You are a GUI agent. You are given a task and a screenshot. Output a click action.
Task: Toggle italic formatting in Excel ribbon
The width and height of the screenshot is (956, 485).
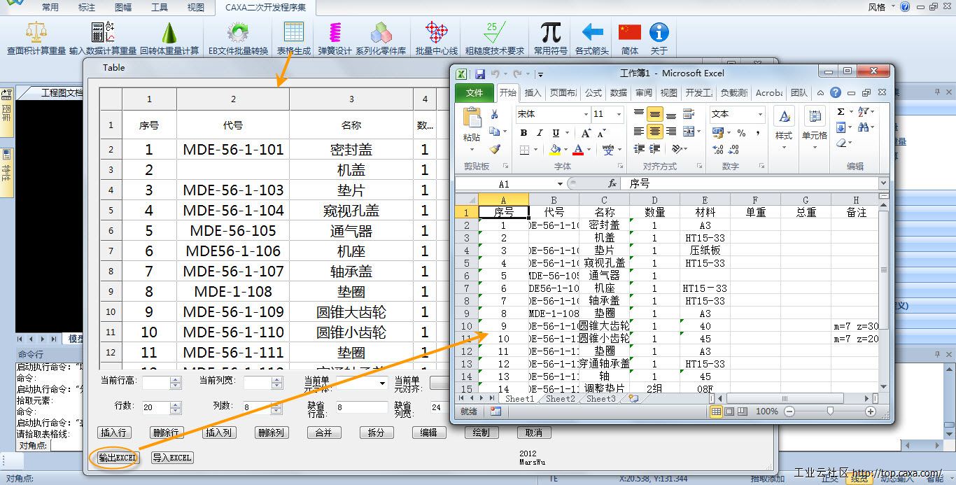540,133
